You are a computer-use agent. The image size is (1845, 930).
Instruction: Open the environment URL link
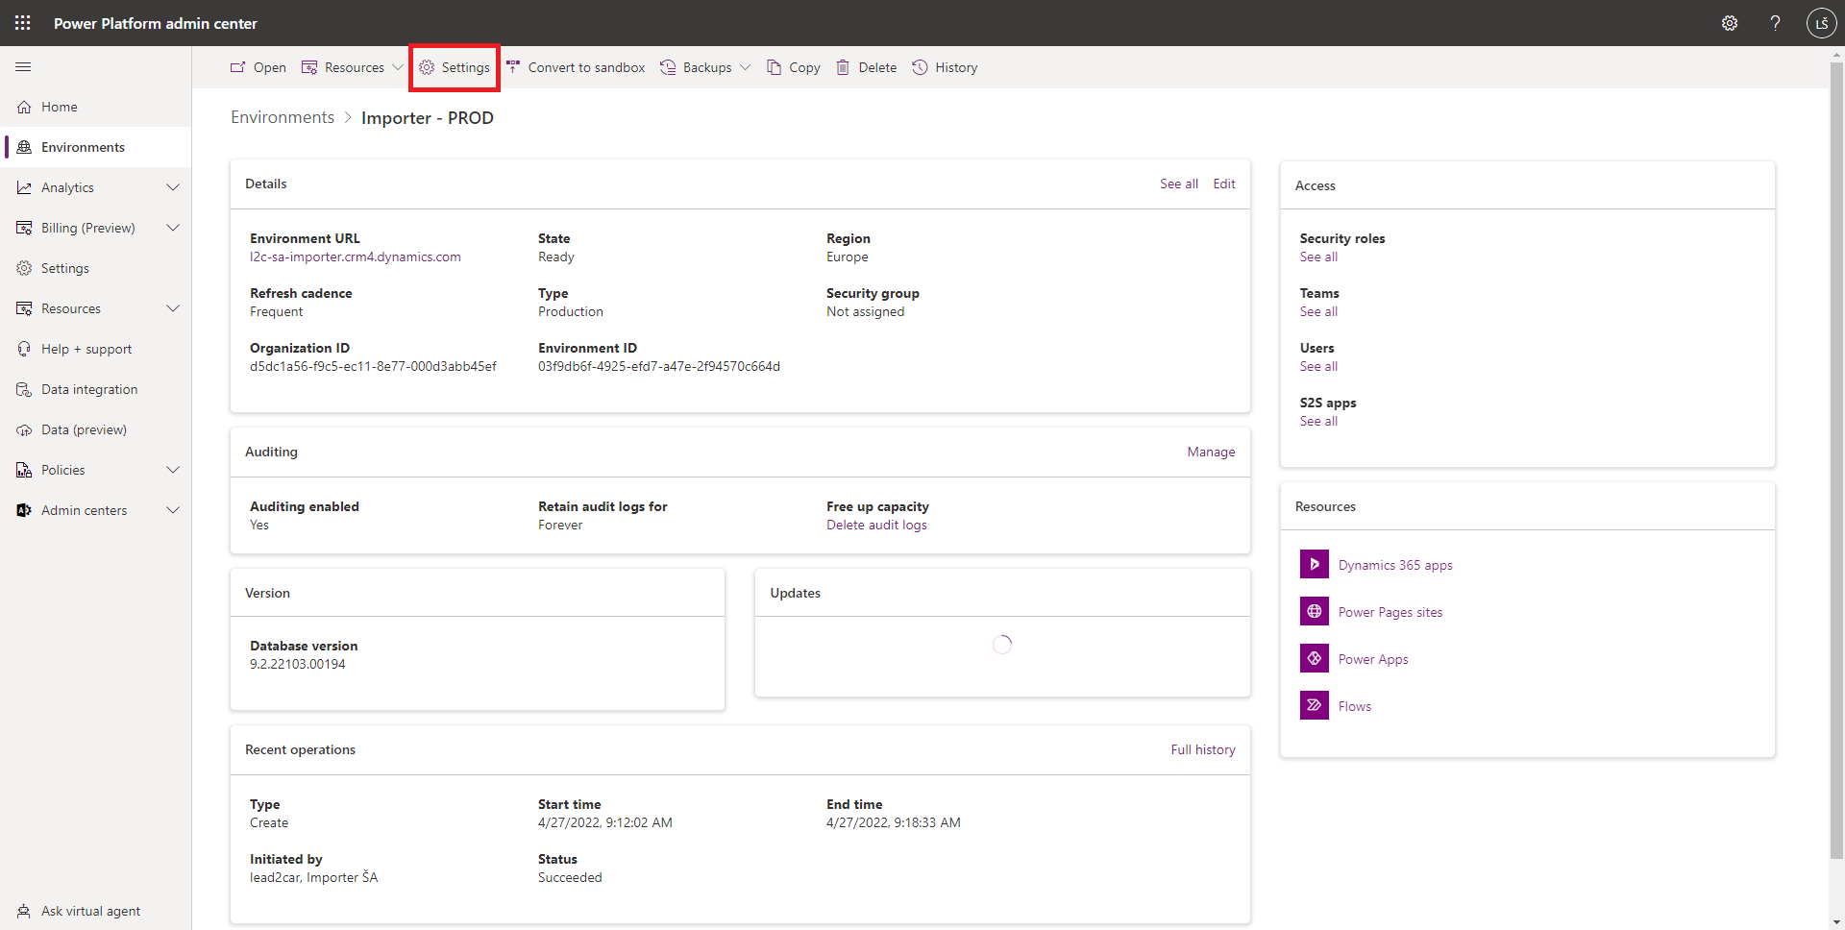click(355, 257)
